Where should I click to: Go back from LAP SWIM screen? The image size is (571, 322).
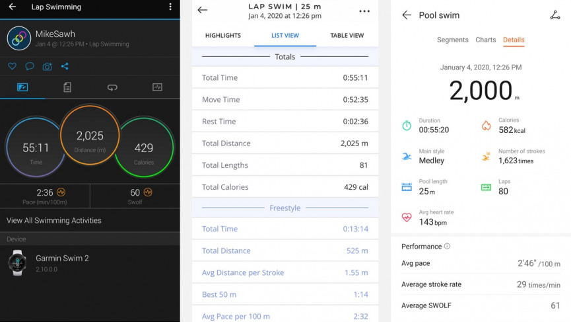[203, 10]
